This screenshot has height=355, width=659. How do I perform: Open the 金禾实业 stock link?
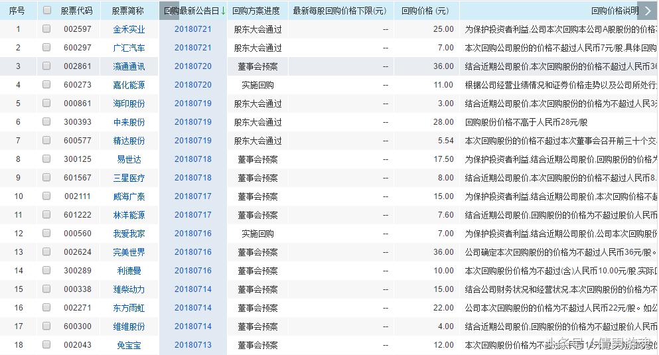click(129, 29)
